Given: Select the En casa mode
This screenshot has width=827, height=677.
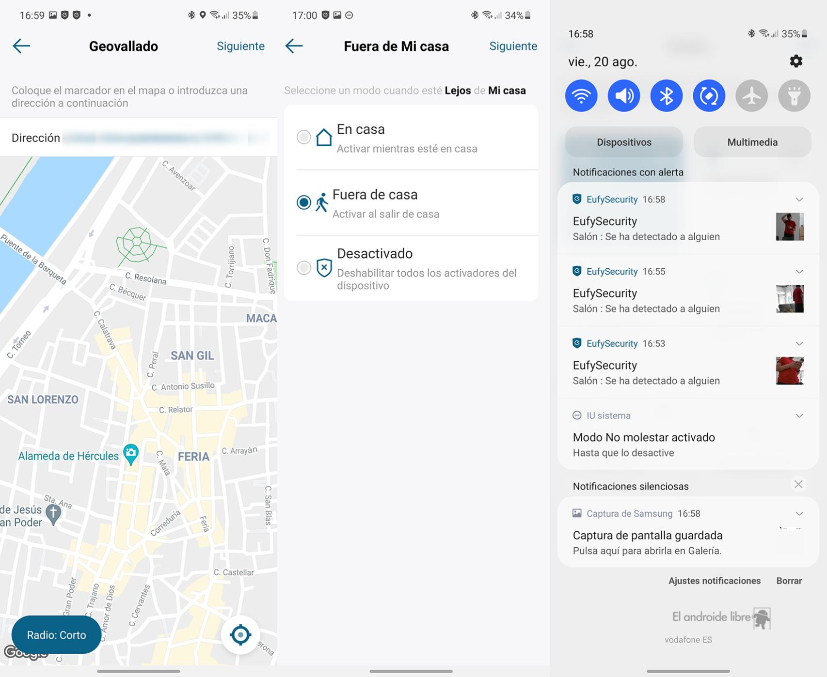Looking at the screenshot, I should coord(304,137).
